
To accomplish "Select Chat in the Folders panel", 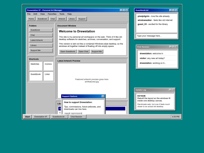I will [41, 35].
